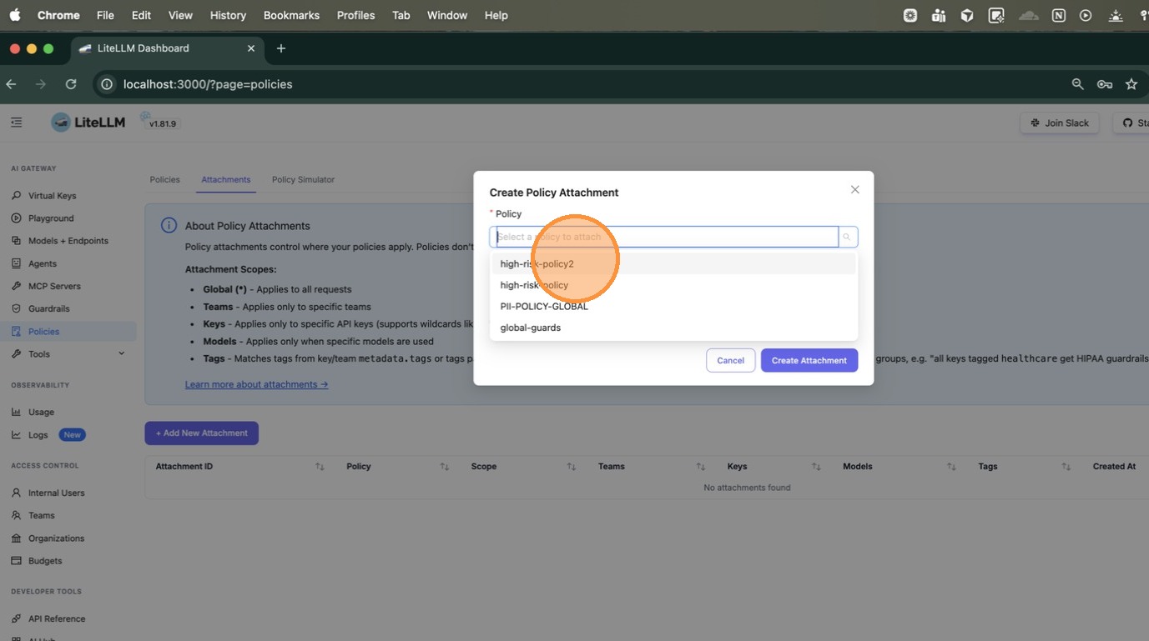Click the info icon in About Policy Attachments

coord(169,226)
